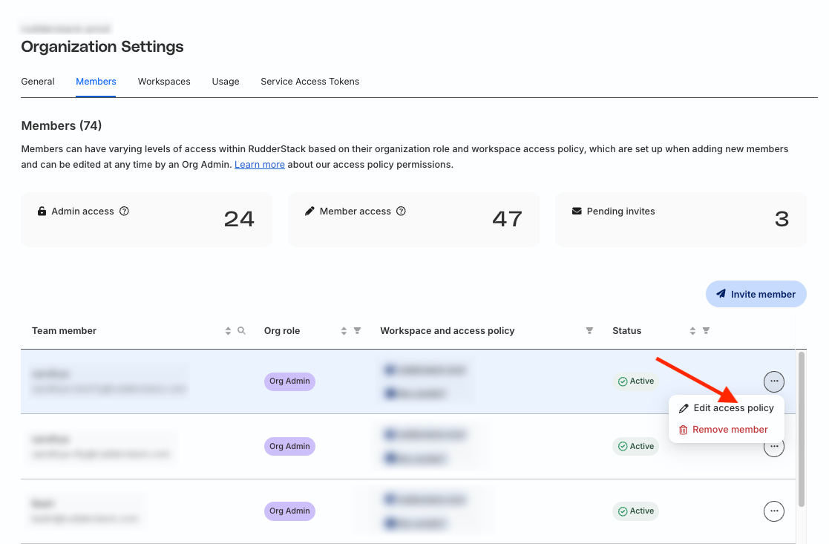Sort the Status column
This screenshot has height=544, width=829.
(x=692, y=331)
